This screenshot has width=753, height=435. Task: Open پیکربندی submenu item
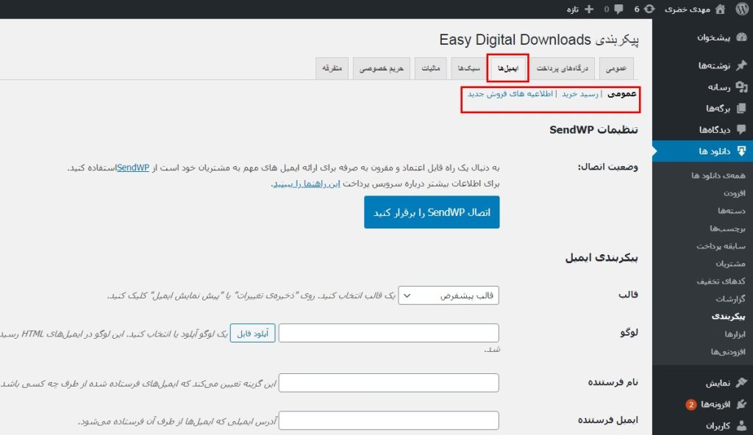click(x=729, y=317)
